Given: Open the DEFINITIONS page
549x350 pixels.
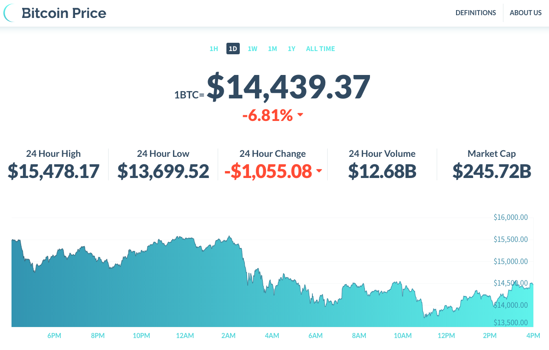Looking at the screenshot, I should click(476, 12).
